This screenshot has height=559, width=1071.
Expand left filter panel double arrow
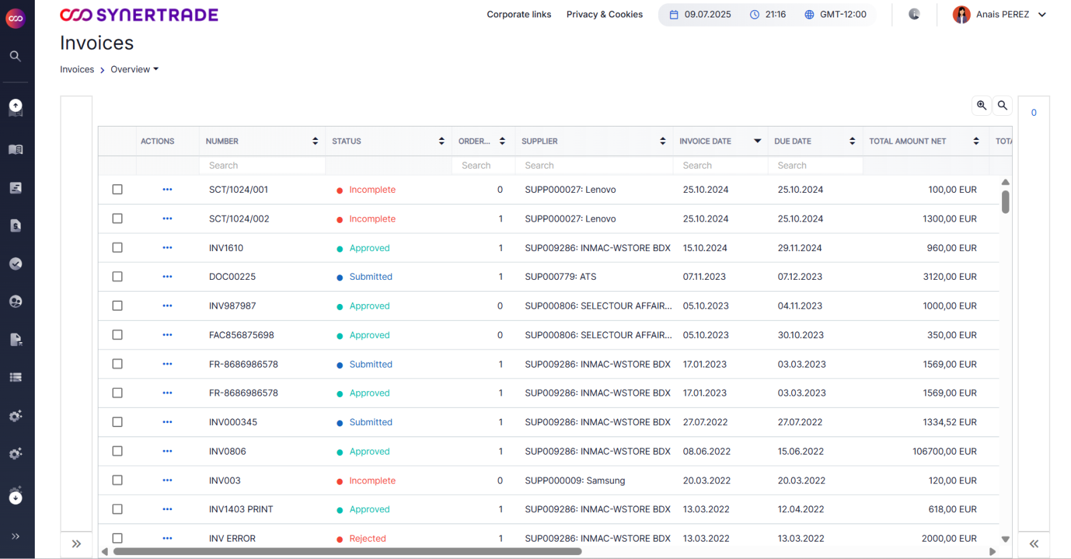76,544
